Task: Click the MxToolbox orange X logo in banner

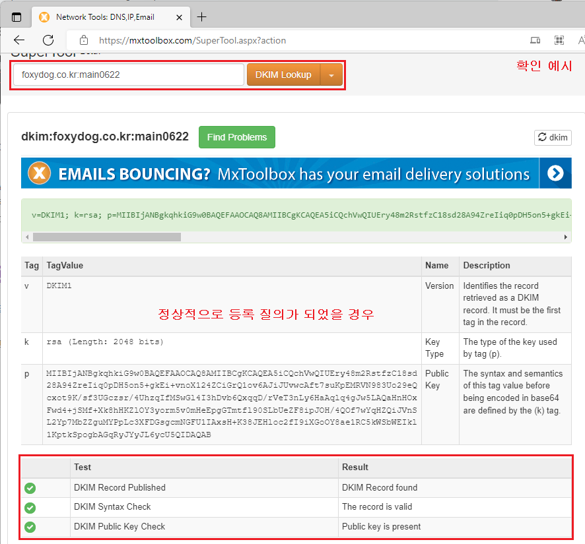Action: click(40, 173)
